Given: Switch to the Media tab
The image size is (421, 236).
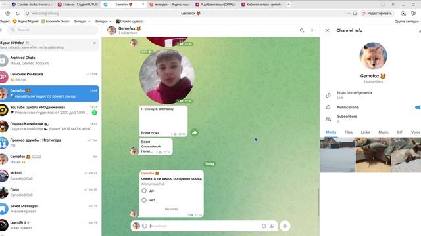Looking at the screenshot, I should click(331, 132).
